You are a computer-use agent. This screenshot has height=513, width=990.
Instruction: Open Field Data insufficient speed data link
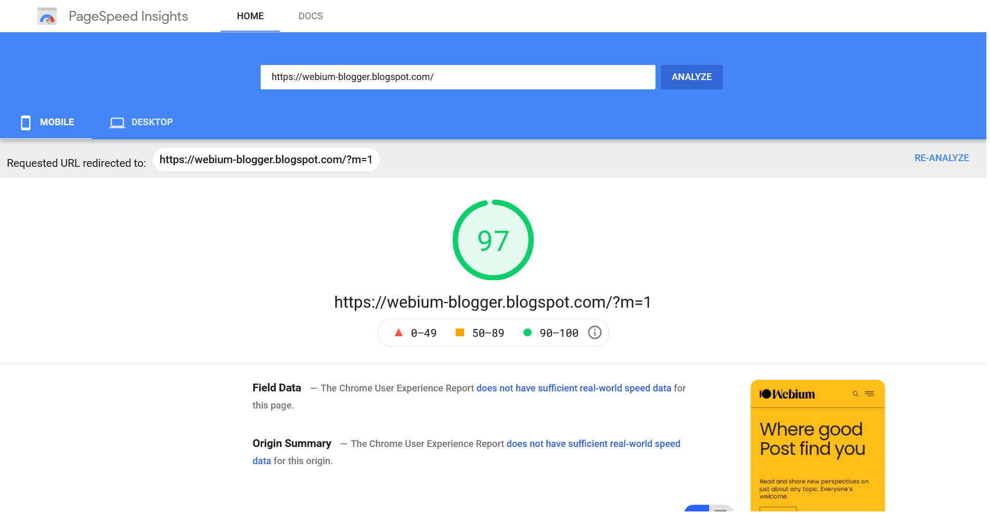click(574, 388)
